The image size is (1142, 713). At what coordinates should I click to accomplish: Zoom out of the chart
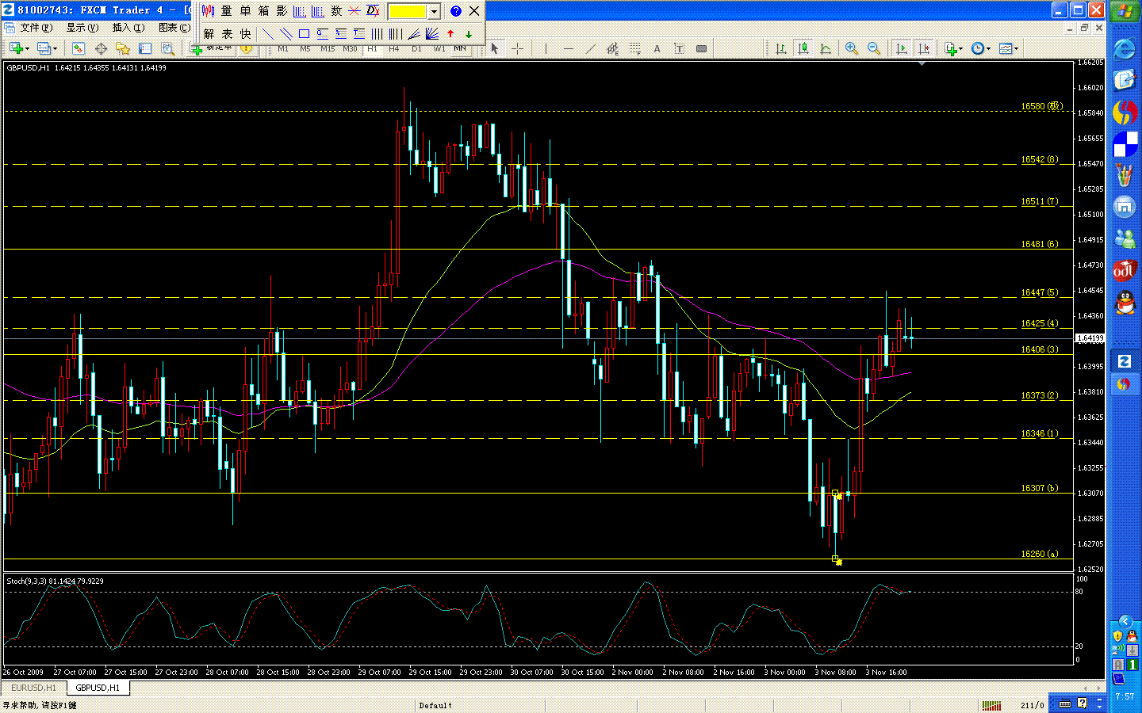(x=874, y=48)
